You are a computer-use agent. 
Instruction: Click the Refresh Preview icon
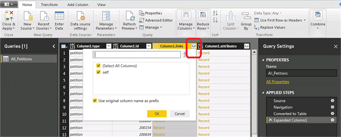(130, 16)
